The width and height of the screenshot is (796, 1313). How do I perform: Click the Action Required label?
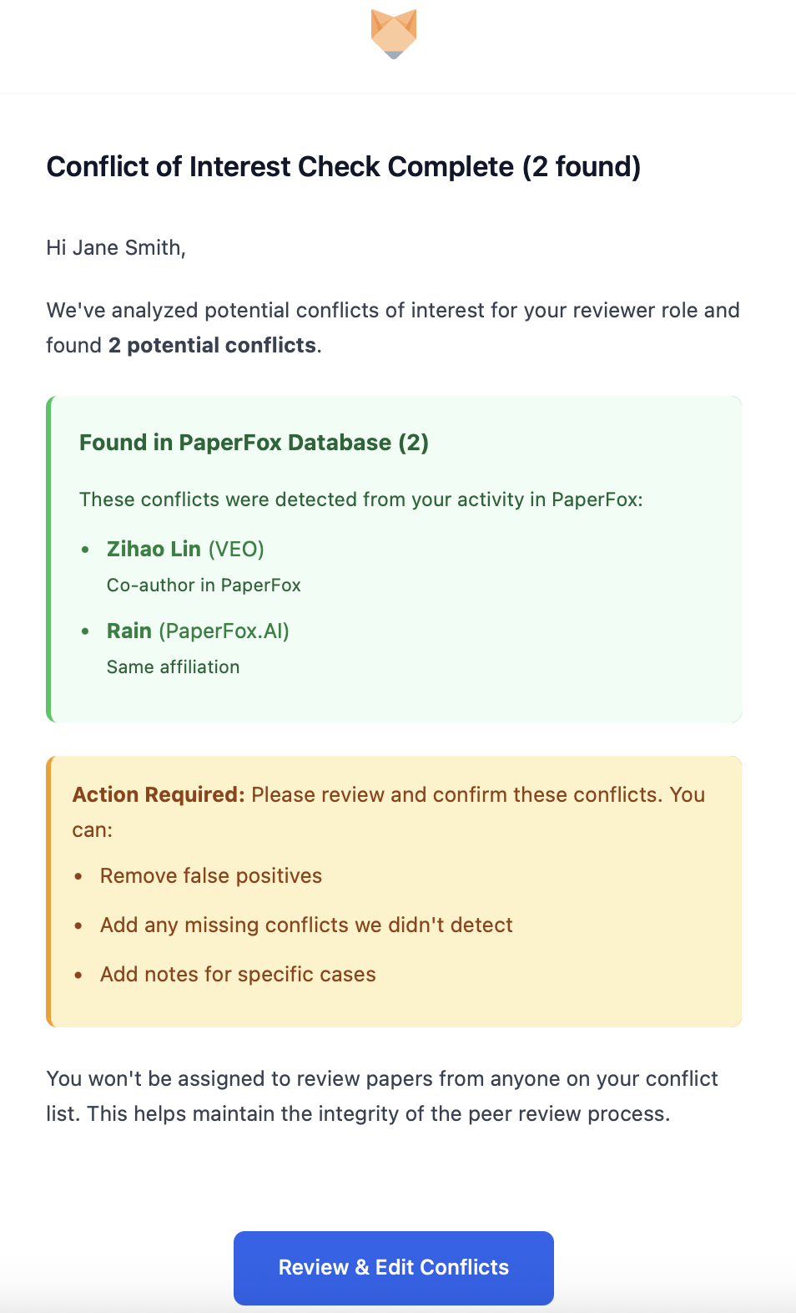159,794
